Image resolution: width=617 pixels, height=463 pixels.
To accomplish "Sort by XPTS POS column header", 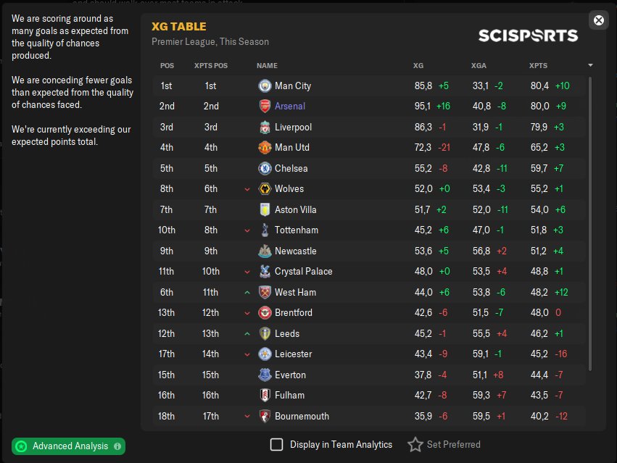I will (210, 66).
